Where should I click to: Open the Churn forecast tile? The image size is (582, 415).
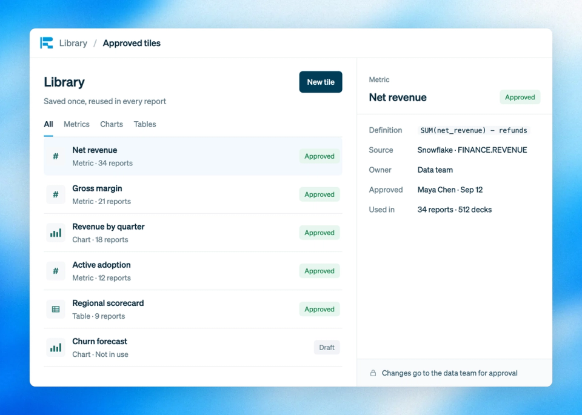click(193, 348)
